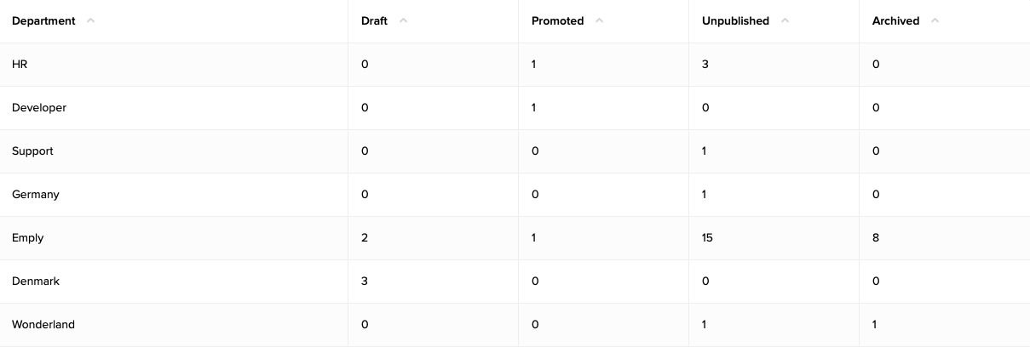The width and height of the screenshot is (1030, 347).
Task: Sort by the Unpublished column label
Action: click(x=735, y=21)
